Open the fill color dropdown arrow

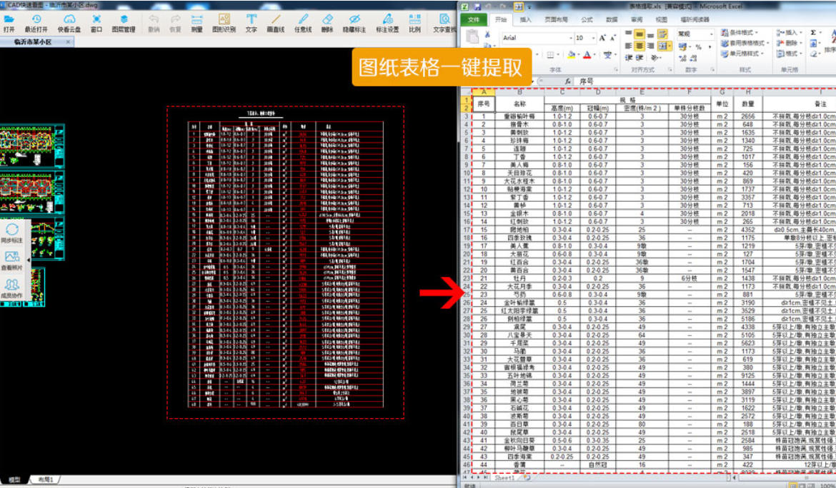(579, 55)
